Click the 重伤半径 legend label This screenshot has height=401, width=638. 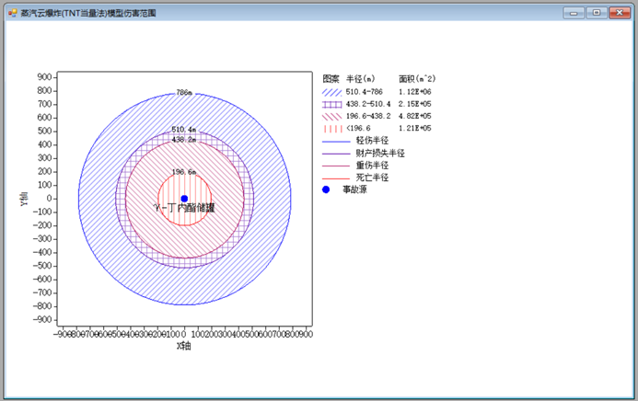pos(372,166)
